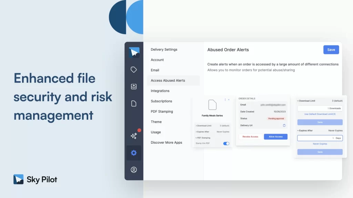Open the user profile icon in sidebar
Image resolution: width=353 pixels, height=198 pixels.
pyautogui.click(x=134, y=170)
